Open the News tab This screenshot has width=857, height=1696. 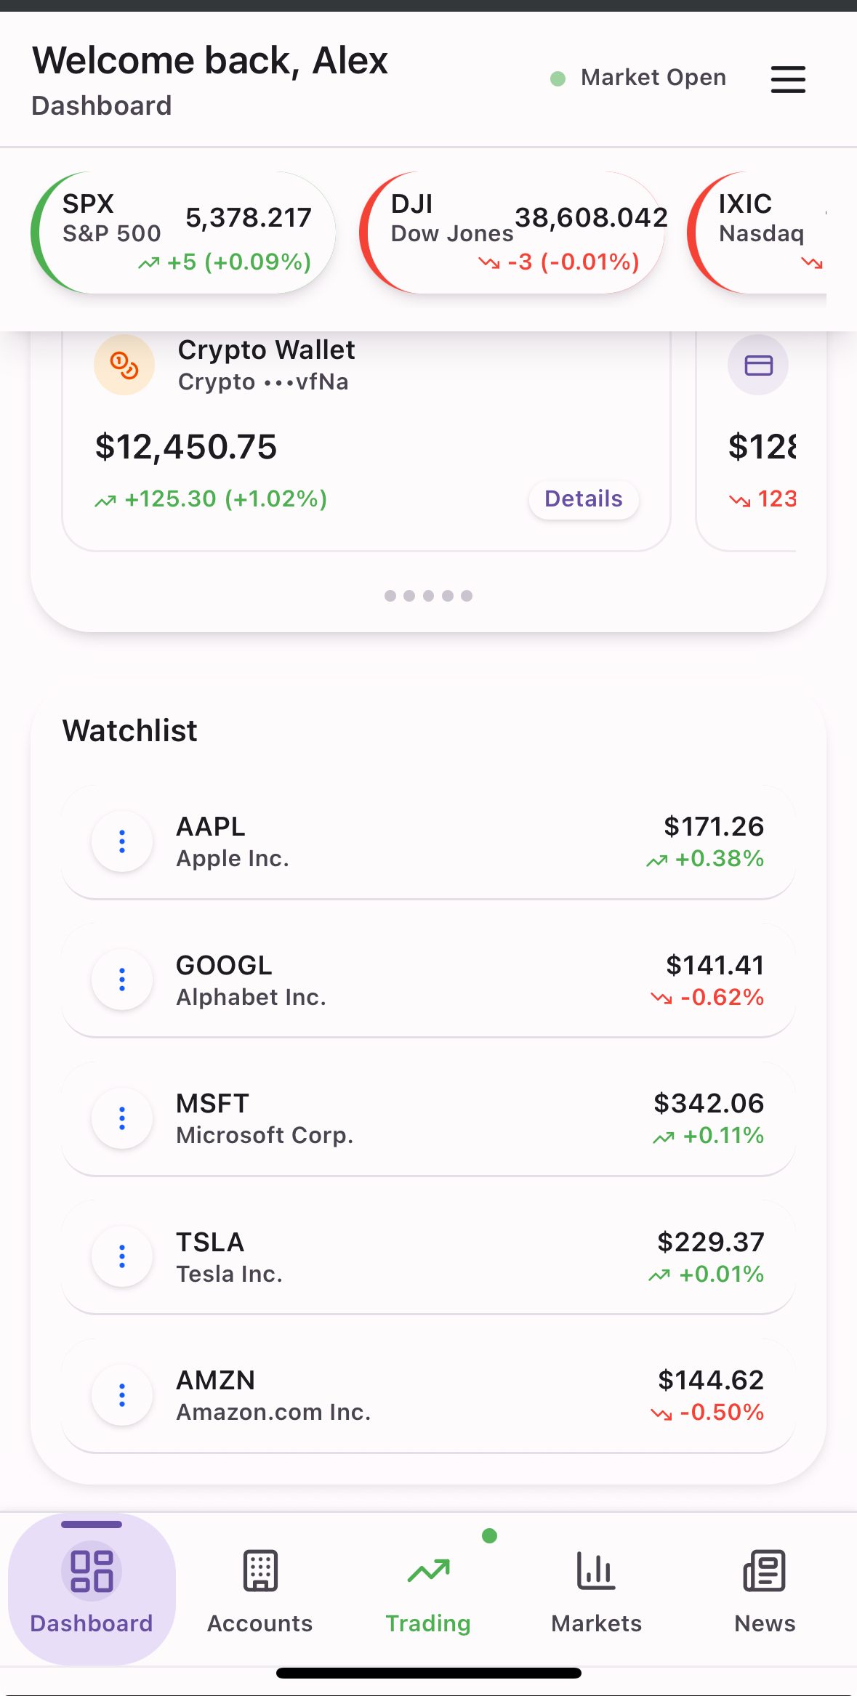click(x=765, y=1590)
